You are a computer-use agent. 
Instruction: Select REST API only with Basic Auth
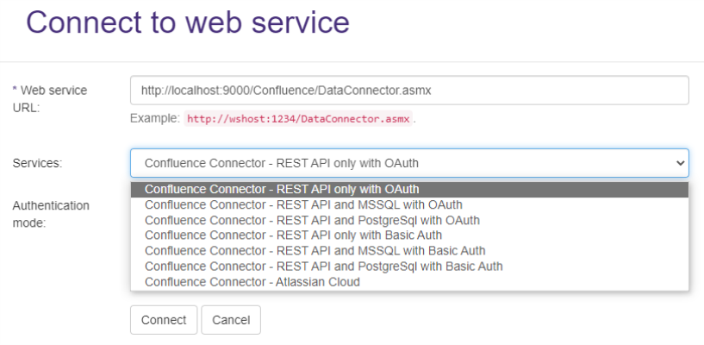[x=293, y=235]
